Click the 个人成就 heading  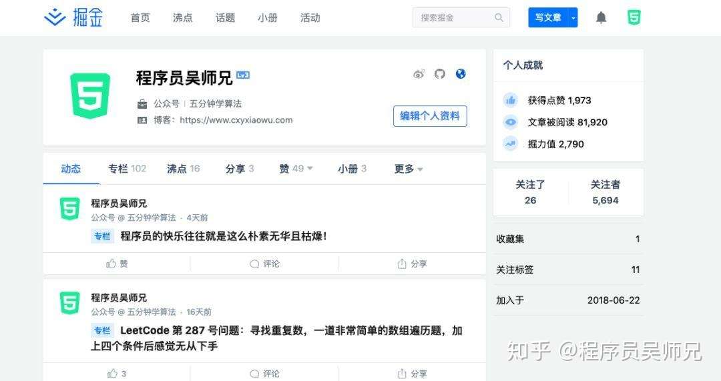tap(523, 65)
